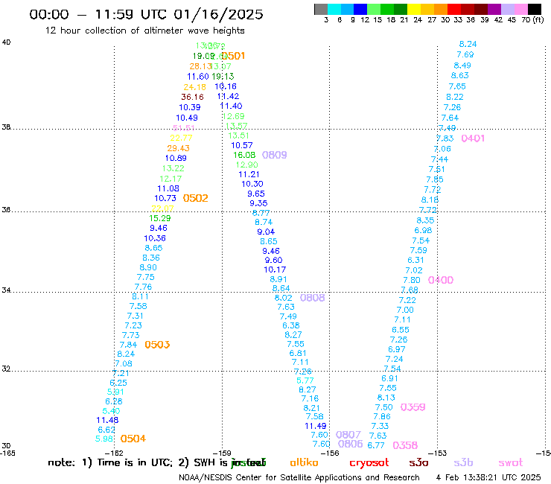Click the 6.31 value on right track

[415, 260]
